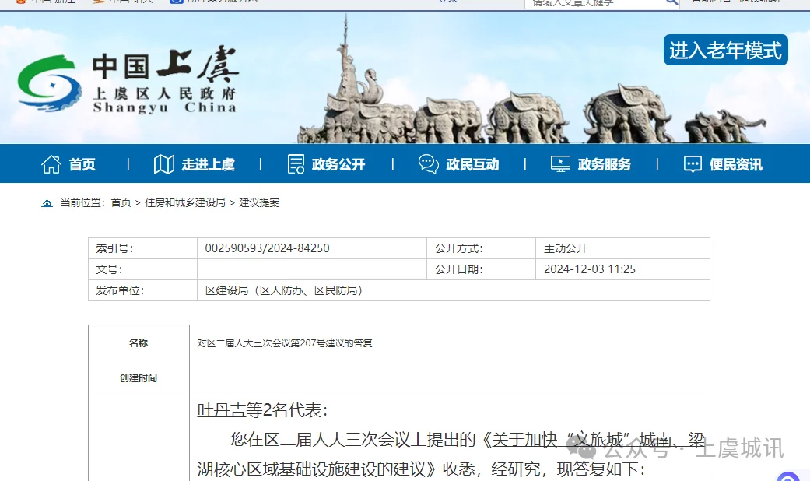Viewport: 810px width, 481px height.
Task: Click the 进入老年模式 button
Action: tap(726, 50)
